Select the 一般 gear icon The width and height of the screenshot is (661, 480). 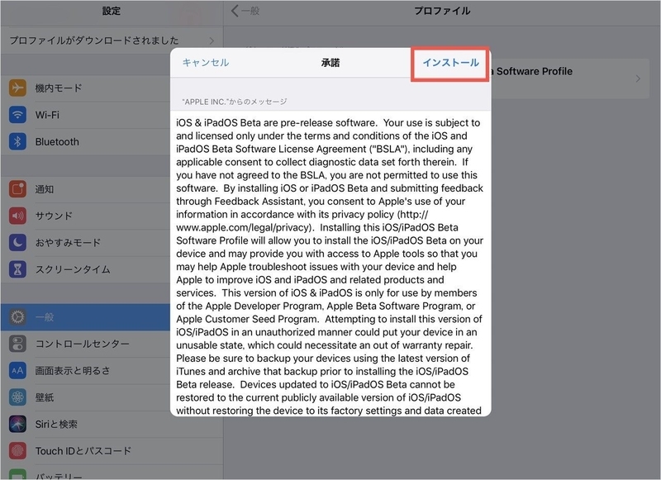(x=17, y=317)
